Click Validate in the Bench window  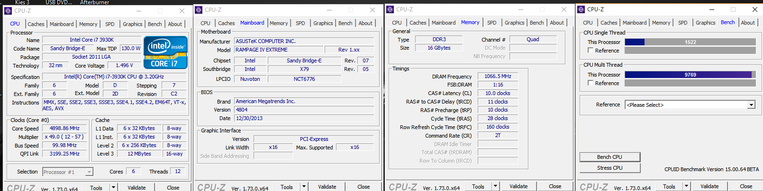point(709,186)
